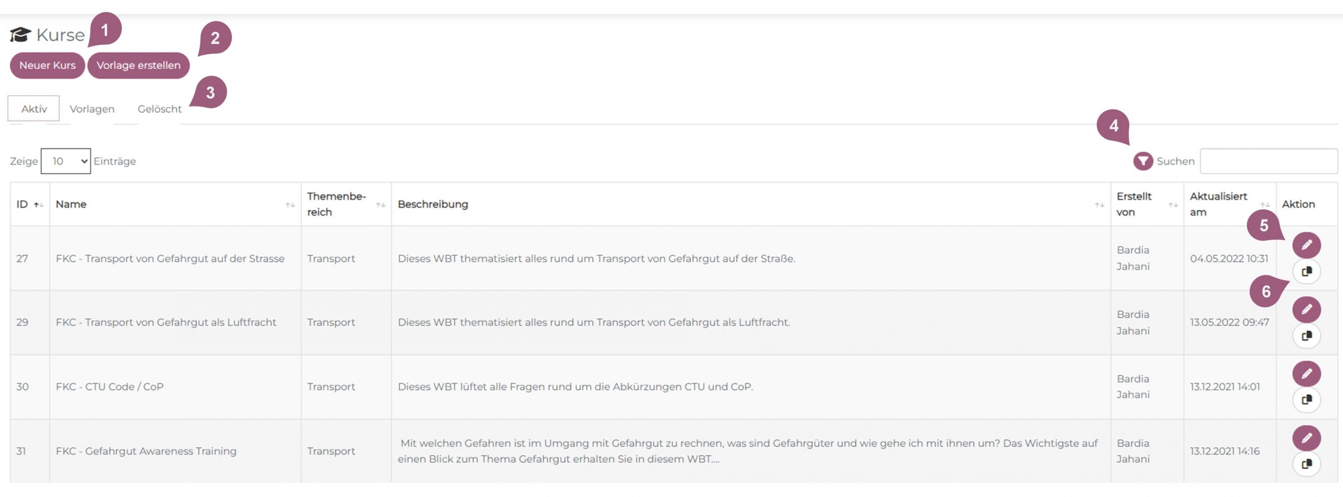Open the Gelöscht tab
The image size is (1343, 497).
click(x=159, y=109)
